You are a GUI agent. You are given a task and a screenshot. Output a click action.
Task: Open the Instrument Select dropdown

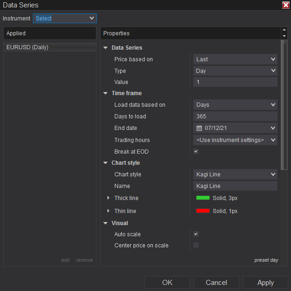64,19
